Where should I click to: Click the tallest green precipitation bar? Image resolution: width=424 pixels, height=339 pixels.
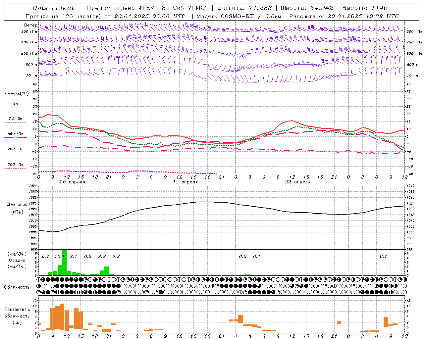[64, 262]
